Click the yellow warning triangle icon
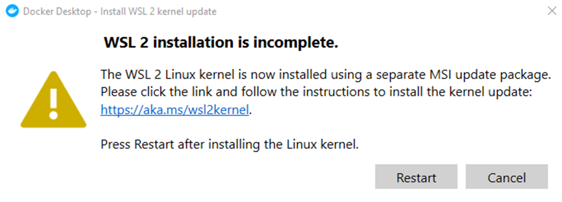This screenshot has width=562, height=202. click(53, 99)
